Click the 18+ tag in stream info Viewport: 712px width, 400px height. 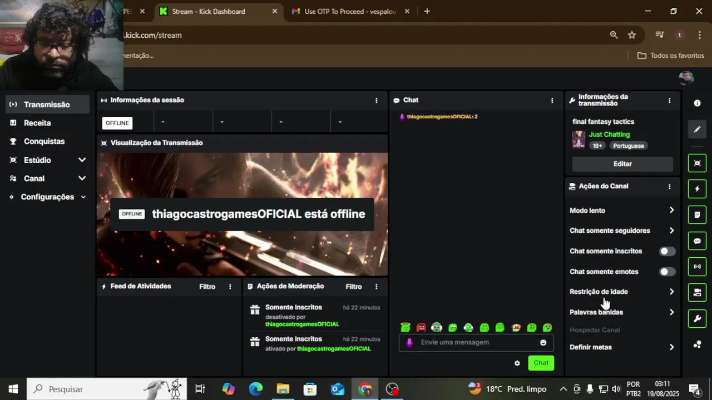click(597, 146)
